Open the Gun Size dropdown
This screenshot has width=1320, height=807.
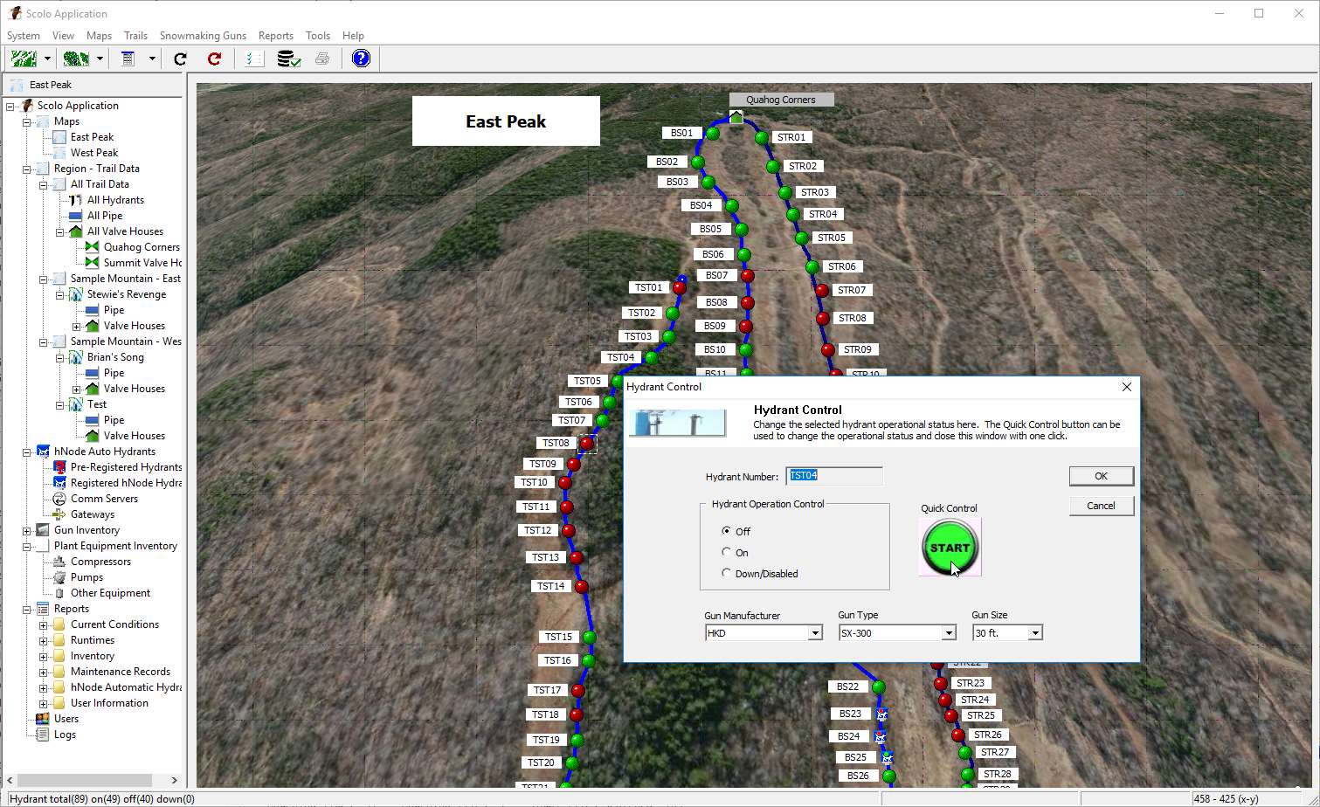(1034, 632)
